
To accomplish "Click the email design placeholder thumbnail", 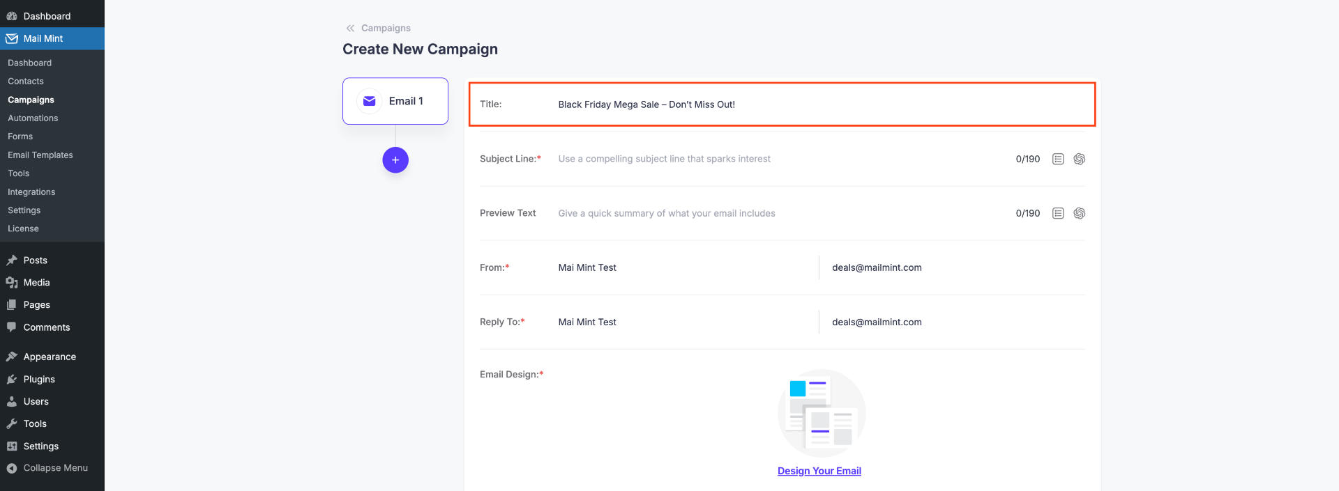I will (821, 412).
